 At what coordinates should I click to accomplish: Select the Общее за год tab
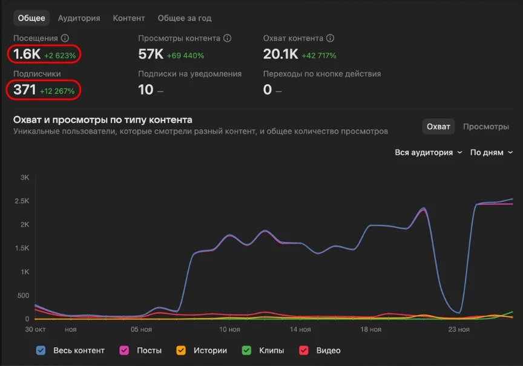tap(185, 18)
